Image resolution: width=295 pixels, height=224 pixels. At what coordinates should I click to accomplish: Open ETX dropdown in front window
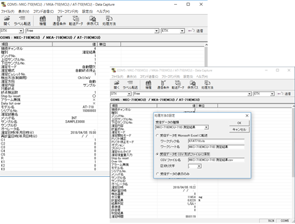click(x=272, y=94)
